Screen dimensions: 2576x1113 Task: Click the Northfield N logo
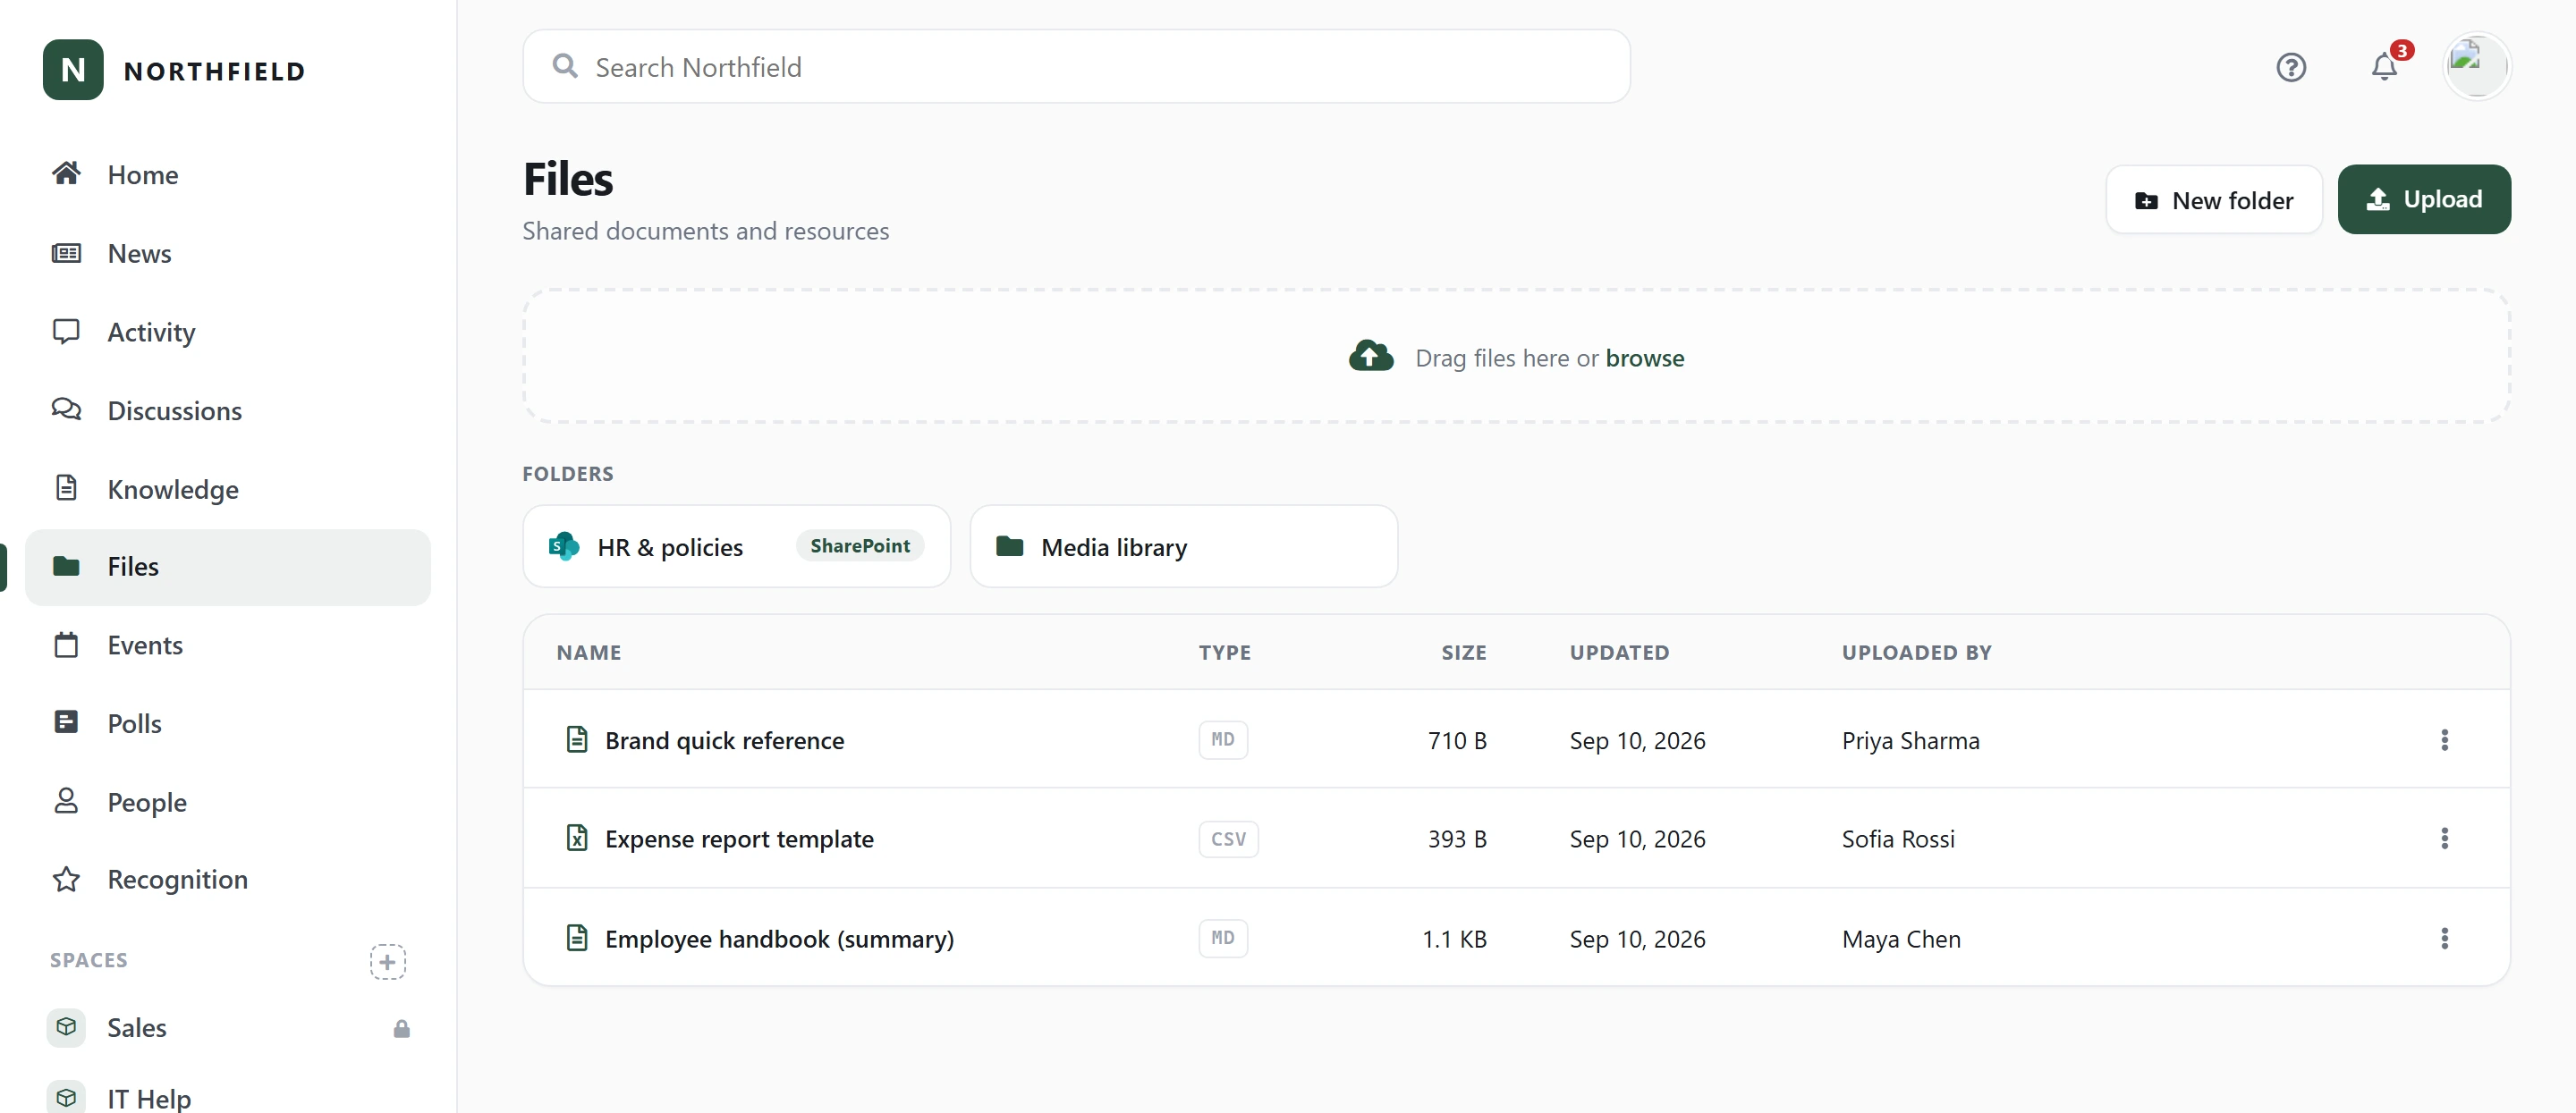point(73,70)
